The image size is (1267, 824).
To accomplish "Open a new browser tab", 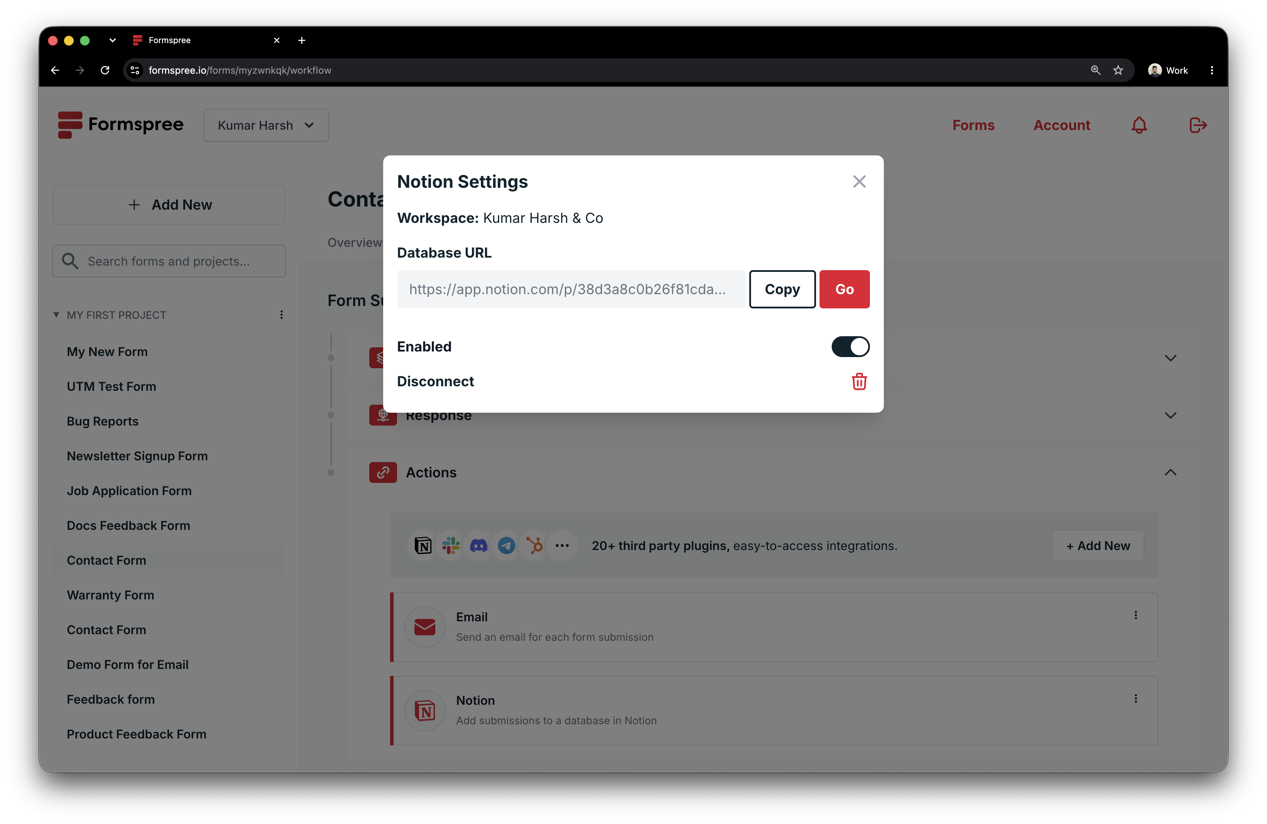I will 302,40.
